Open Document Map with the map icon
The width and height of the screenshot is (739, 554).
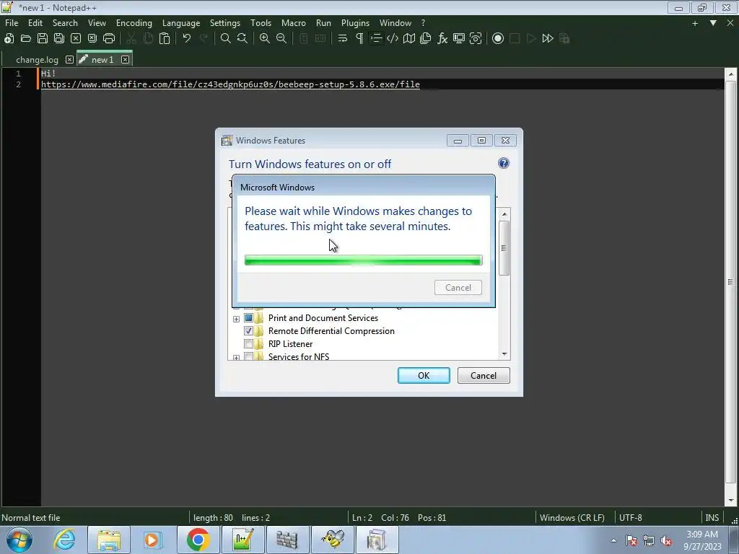[x=409, y=39]
